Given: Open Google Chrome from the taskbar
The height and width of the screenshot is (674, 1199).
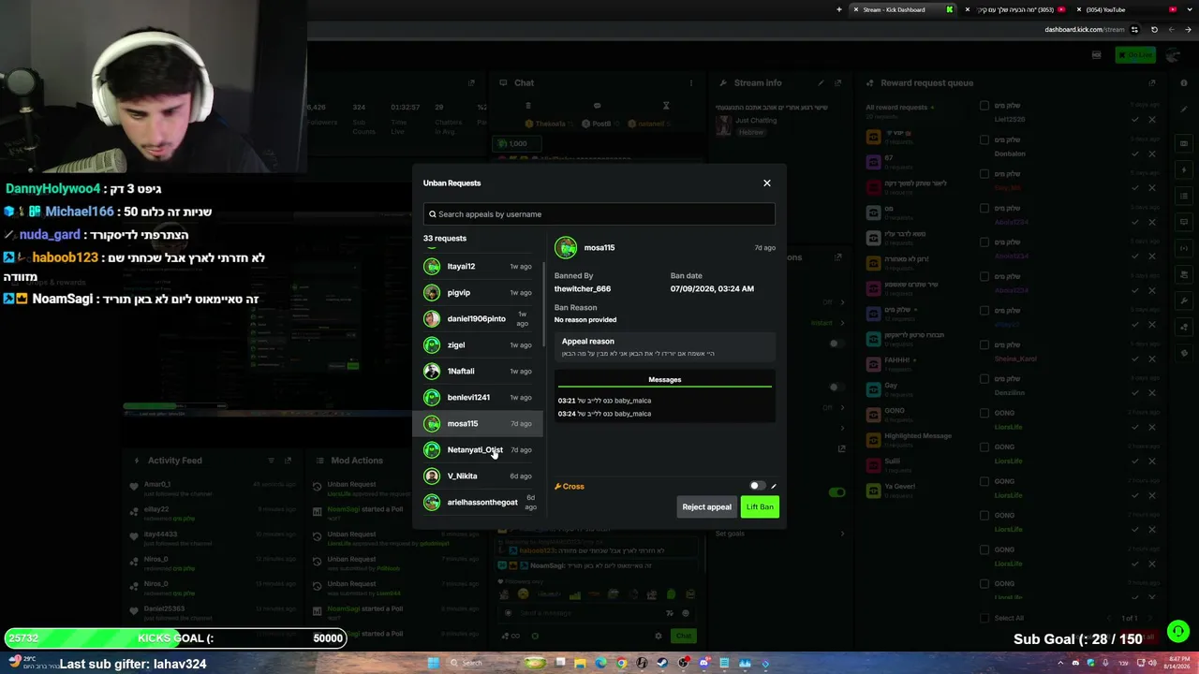Looking at the screenshot, I should 621,664.
